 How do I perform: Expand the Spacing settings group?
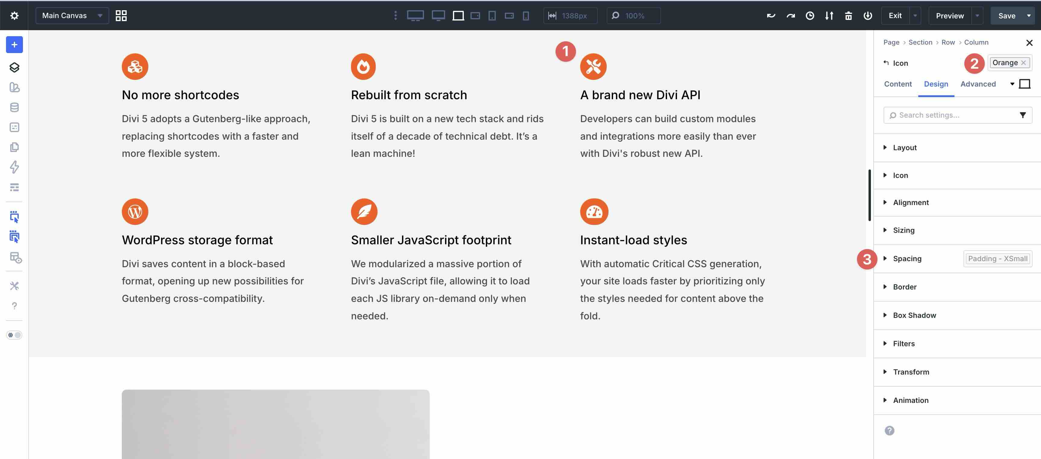click(x=907, y=258)
